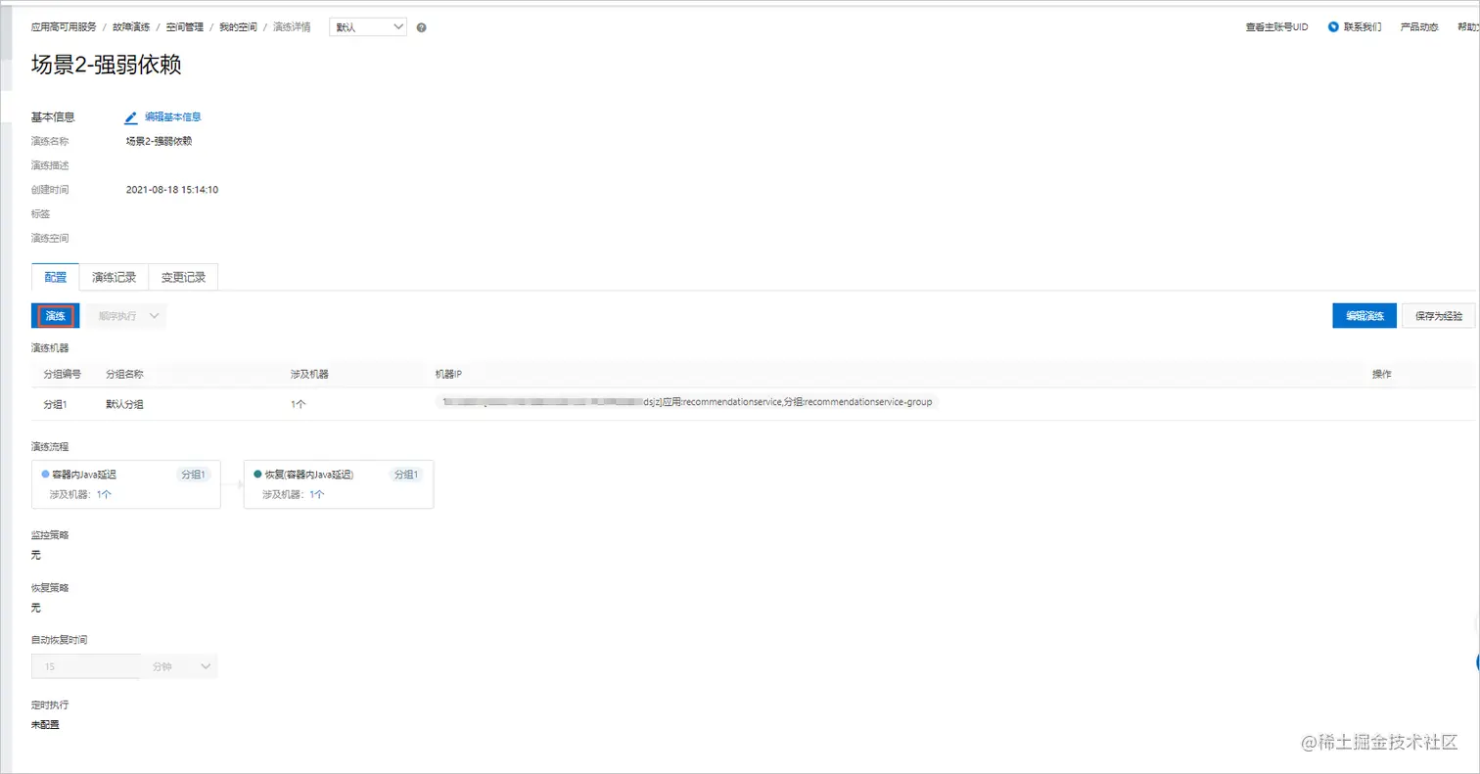Click 1个 machine count in 容器内Java延迟 node
This screenshot has height=774, width=1480.
click(x=104, y=495)
